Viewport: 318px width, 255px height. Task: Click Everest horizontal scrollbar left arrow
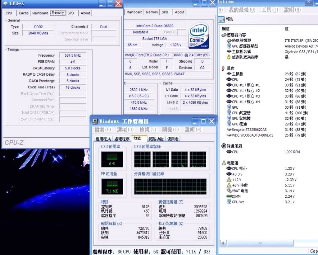pyautogui.click(x=223, y=243)
